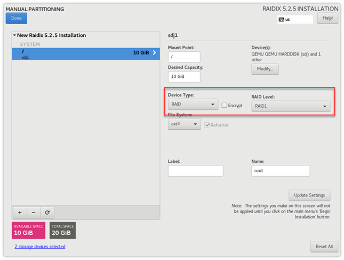Select the / sdj1 10 GiB partition row
This screenshot has height=260, width=344.
pyautogui.click(x=86, y=54)
